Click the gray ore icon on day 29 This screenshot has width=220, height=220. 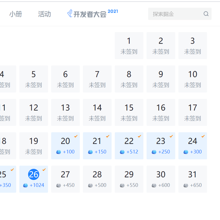pyautogui.click(x=122, y=186)
